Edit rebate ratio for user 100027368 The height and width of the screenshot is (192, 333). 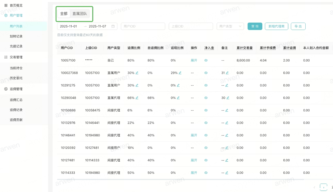click(137, 73)
